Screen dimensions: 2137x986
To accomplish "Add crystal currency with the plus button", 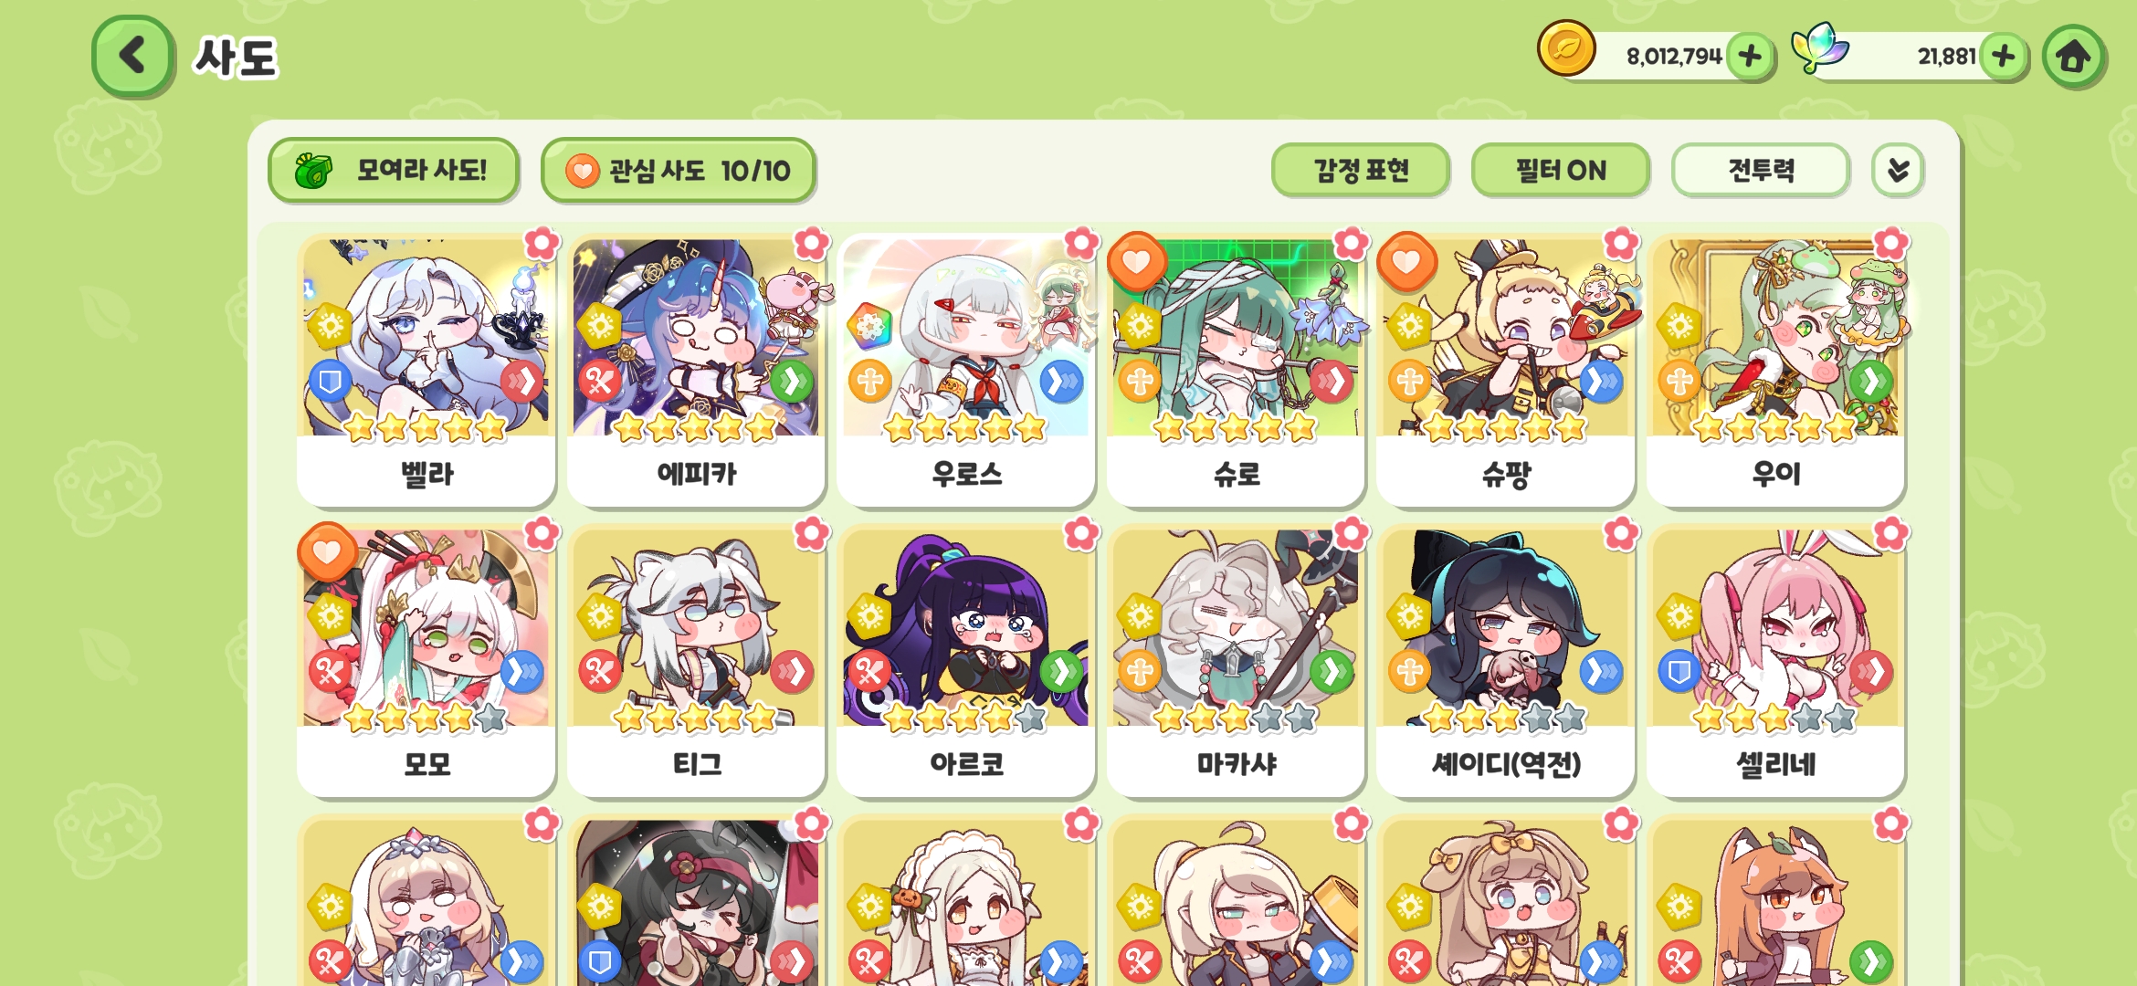I will pyautogui.click(x=2004, y=57).
